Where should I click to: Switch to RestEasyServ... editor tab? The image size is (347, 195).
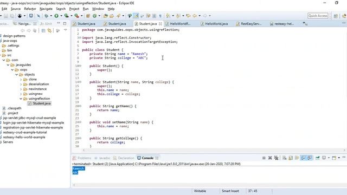[249, 24]
